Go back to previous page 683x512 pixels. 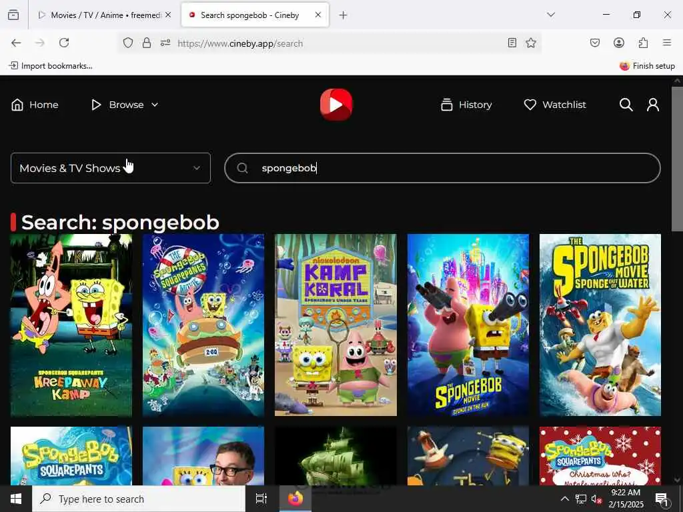[x=16, y=43]
